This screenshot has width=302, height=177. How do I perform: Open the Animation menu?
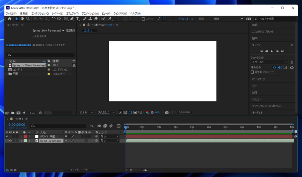[90, 14]
